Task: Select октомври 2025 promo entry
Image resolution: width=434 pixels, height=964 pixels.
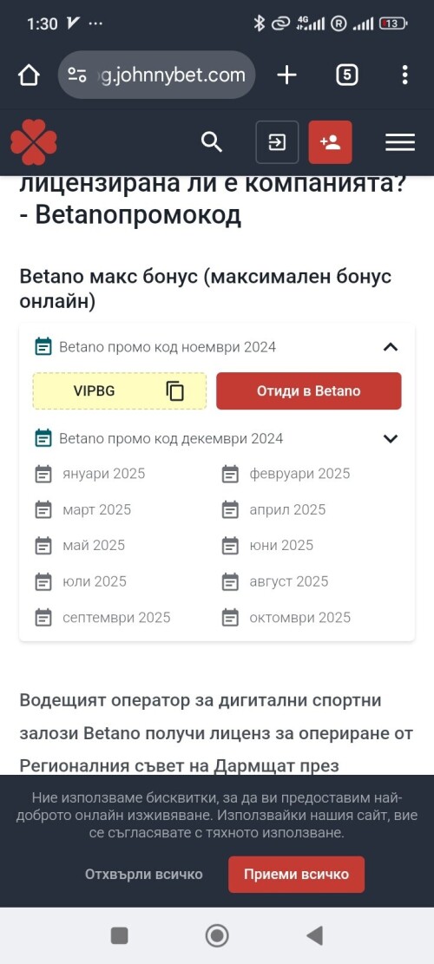Action: (286, 617)
